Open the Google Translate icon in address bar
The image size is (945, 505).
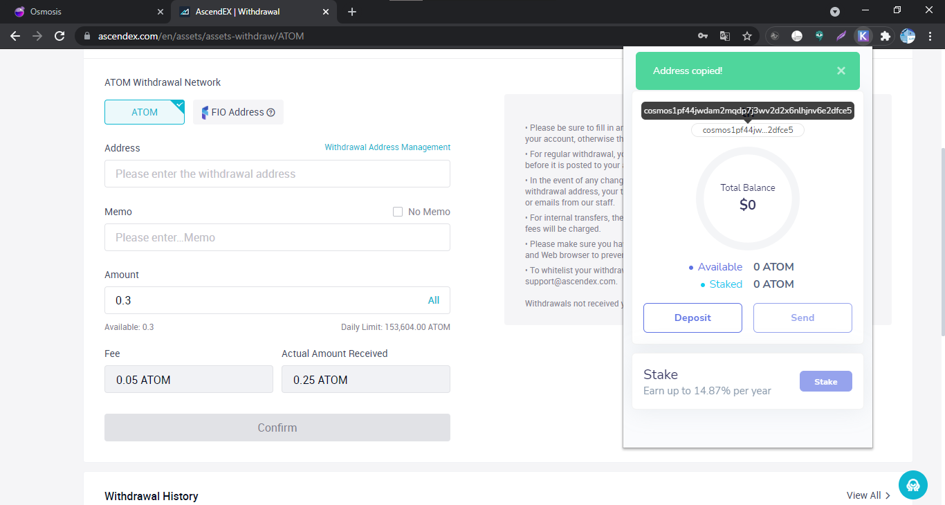(725, 36)
